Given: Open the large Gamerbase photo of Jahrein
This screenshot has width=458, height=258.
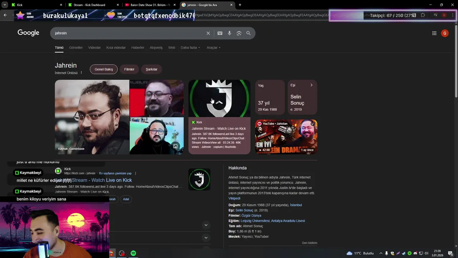Looking at the screenshot, I should click(x=92, y=117).
